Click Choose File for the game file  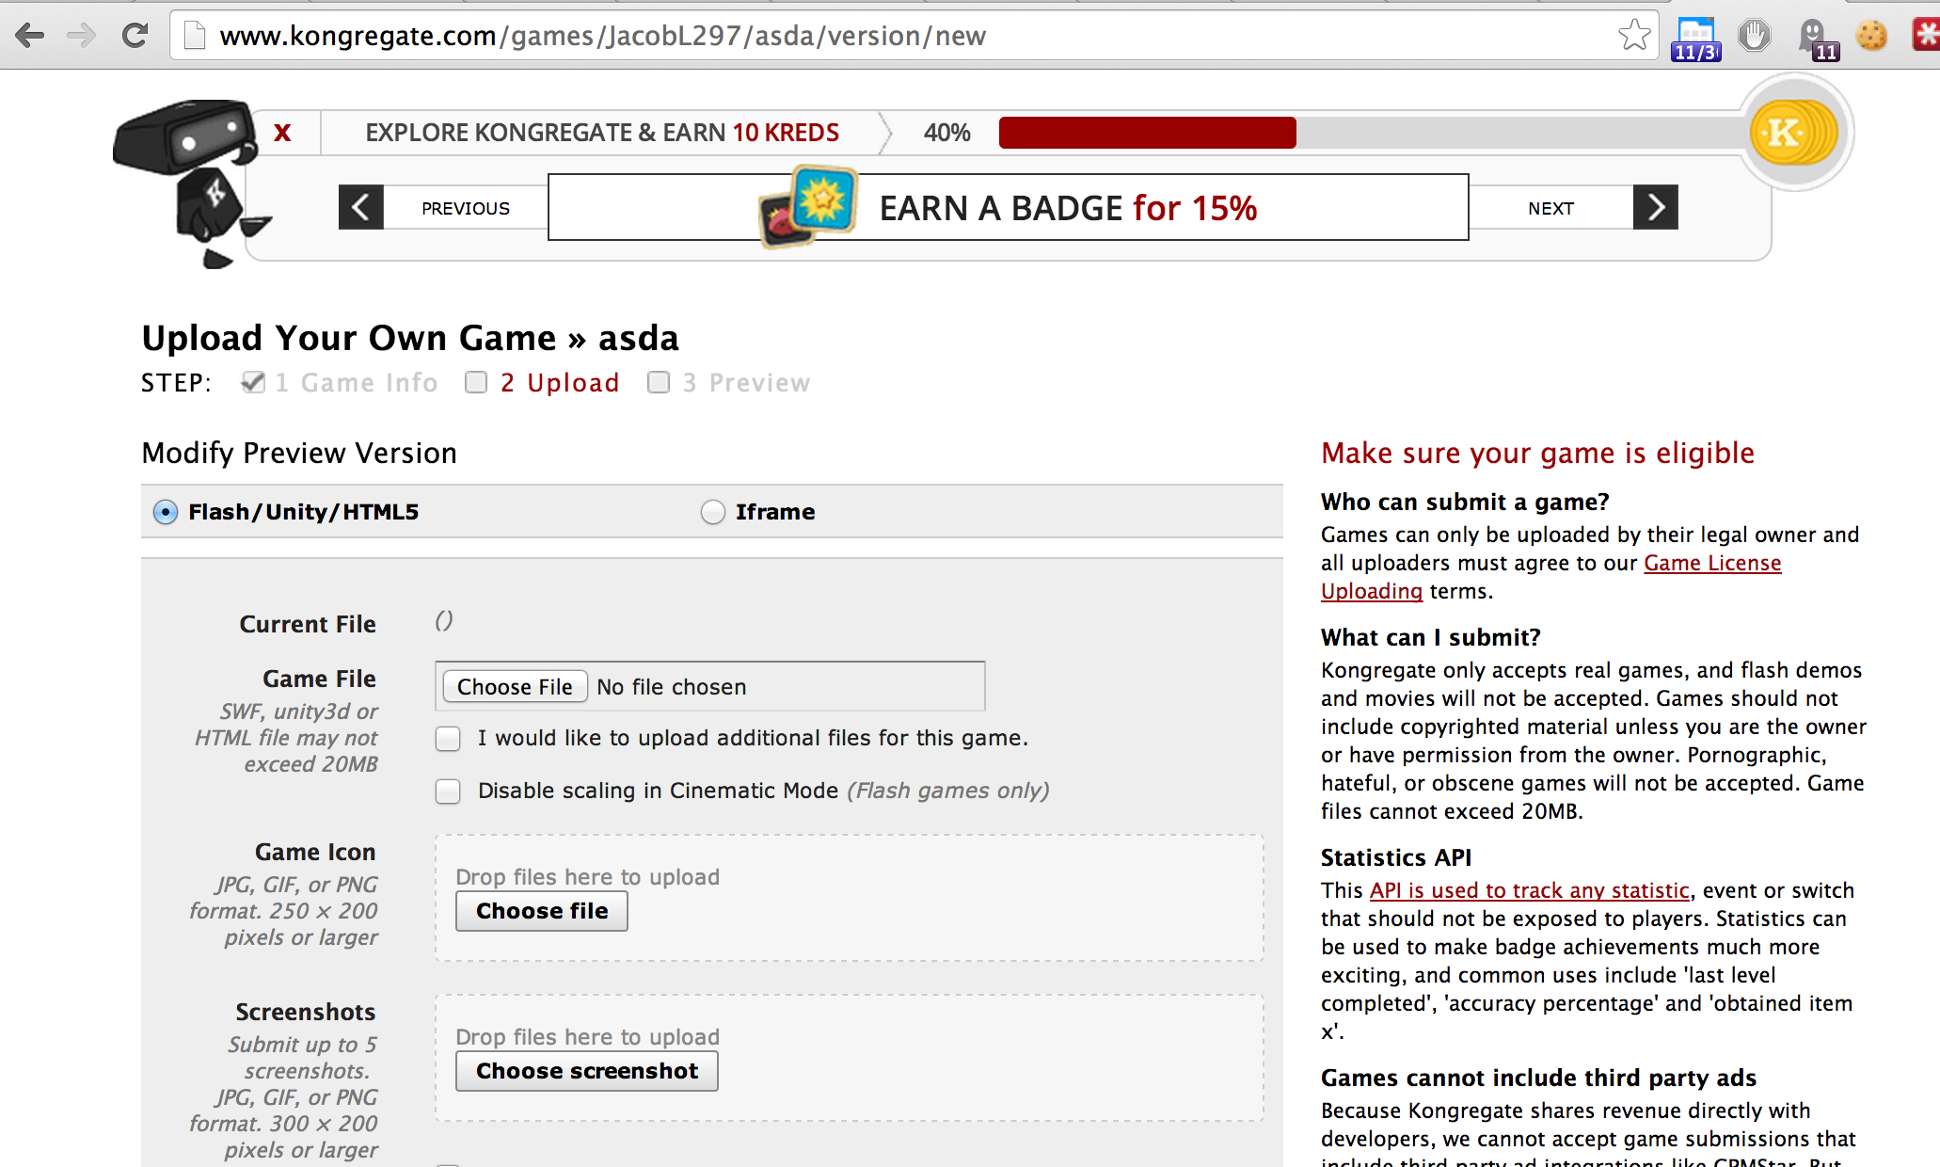(x=515, y=687)
